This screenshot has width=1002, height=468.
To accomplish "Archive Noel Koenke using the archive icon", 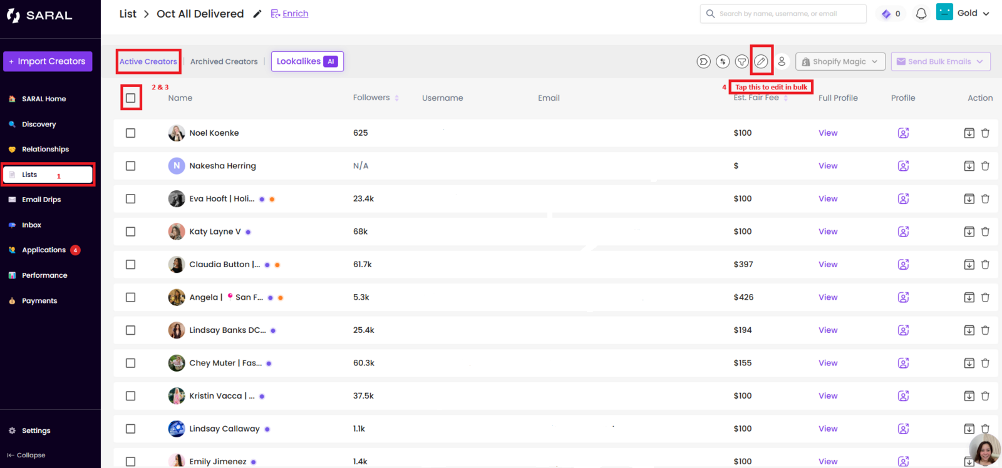I will pyautogui.click(x=969, y=133).
